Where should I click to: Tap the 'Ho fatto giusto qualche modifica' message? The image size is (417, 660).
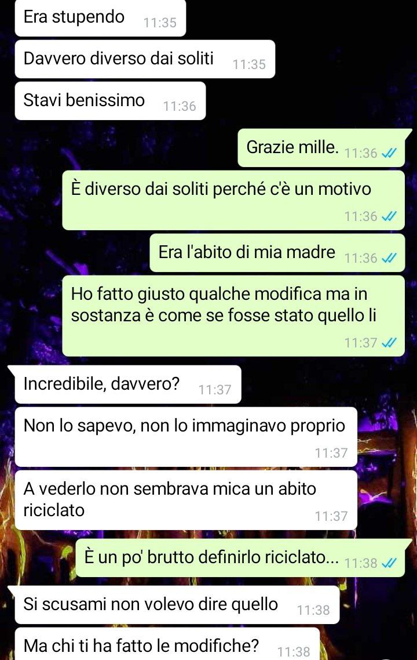[234, 316]
